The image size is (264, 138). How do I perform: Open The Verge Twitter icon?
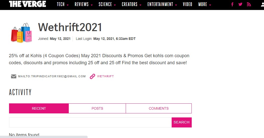pyautogui.click(x=240, y=4)
